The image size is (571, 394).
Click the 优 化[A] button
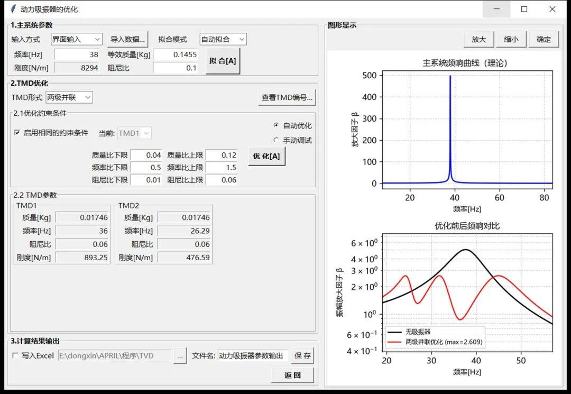pos(266,156)
